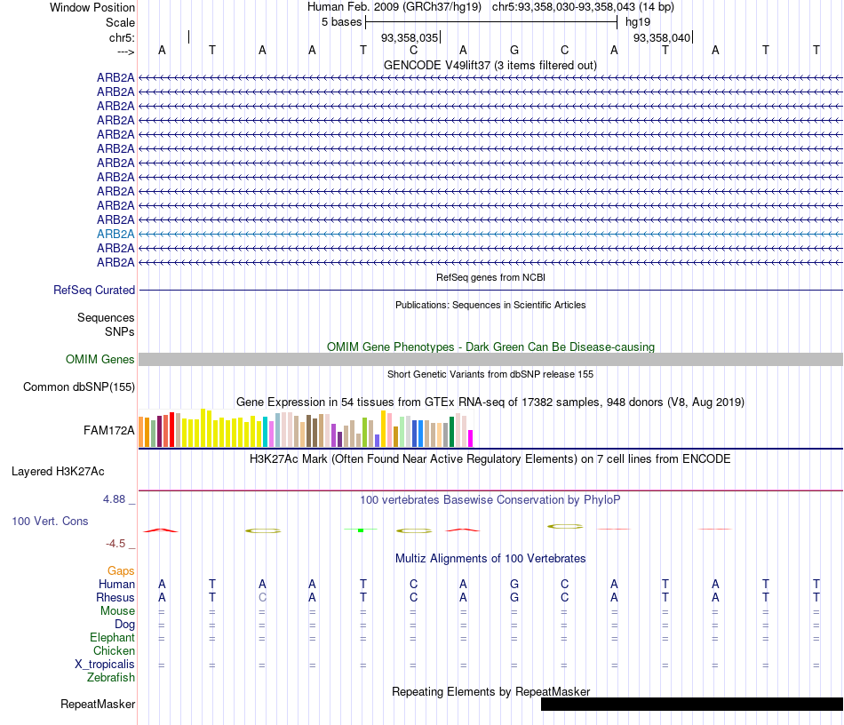
Task: Select the chr5: ruler label
Action: 122,37
